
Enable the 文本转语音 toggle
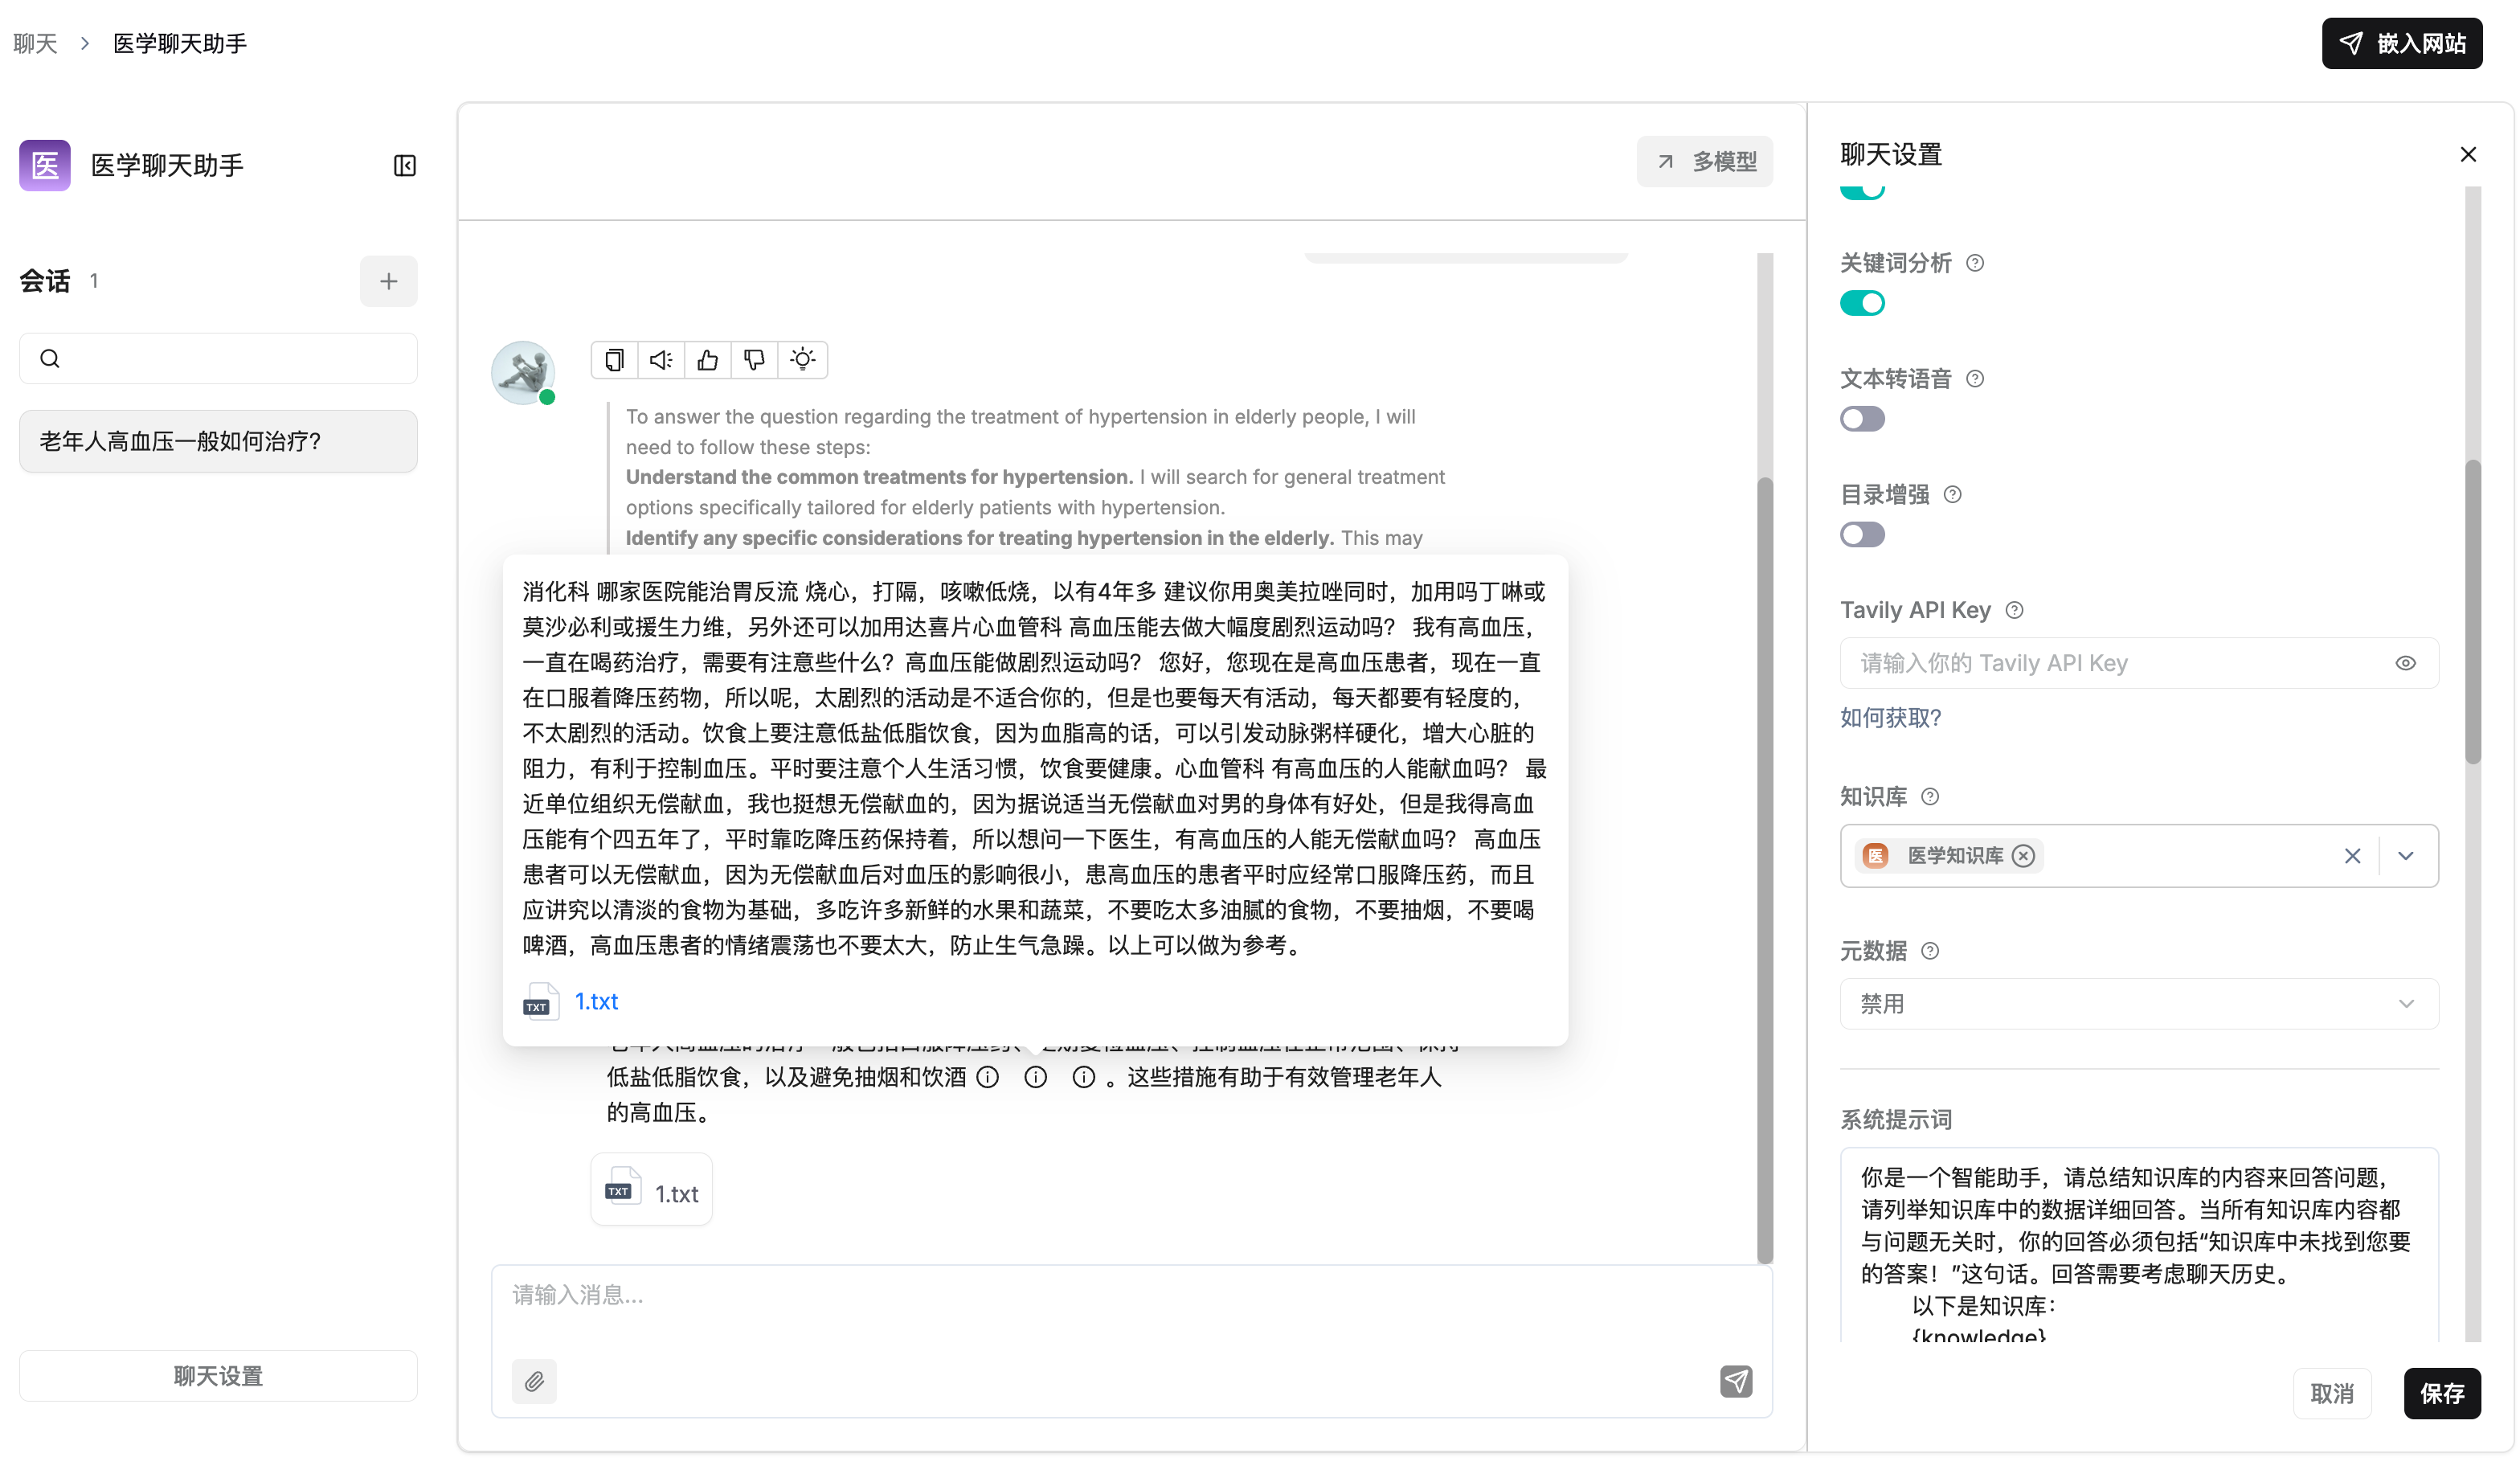1862,419
